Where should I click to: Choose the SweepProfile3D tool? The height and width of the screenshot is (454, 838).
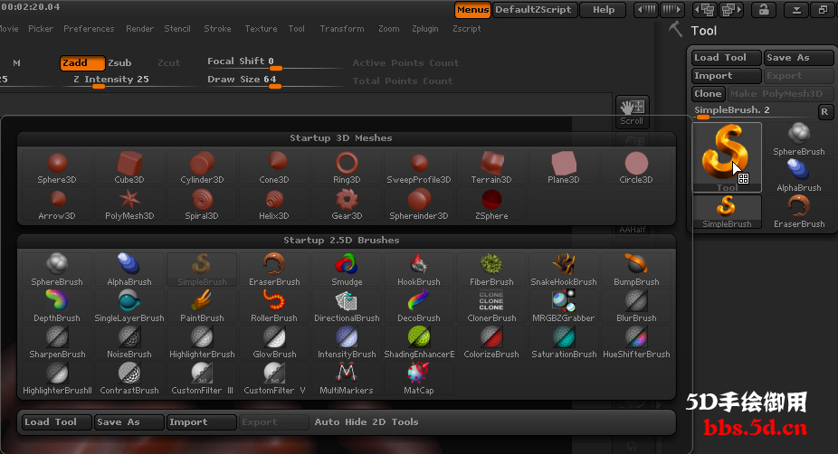point(419,167)
